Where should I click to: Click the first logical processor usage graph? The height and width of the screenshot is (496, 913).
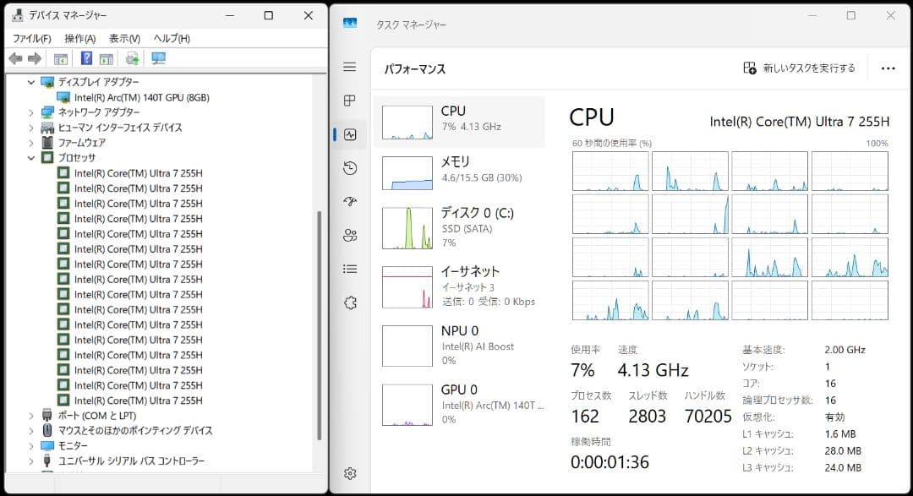610,172
